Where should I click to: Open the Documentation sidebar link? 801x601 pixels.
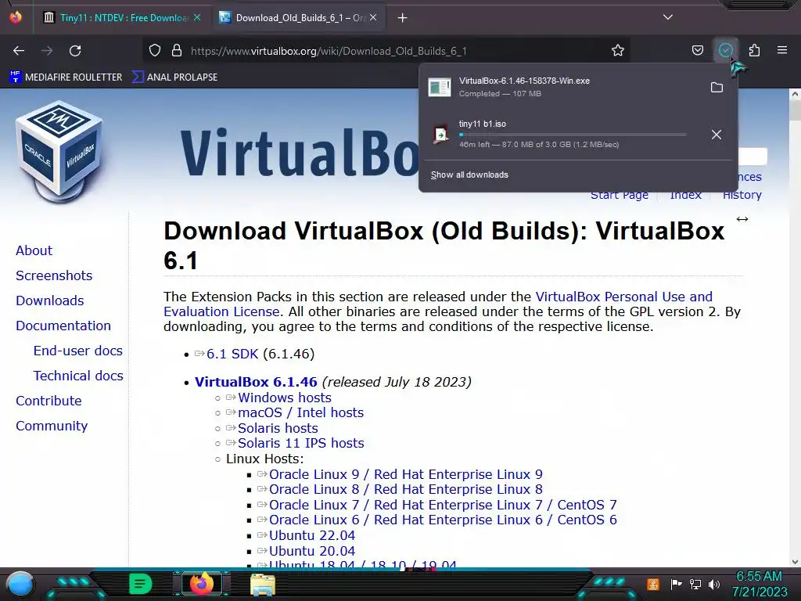[63, 326]
